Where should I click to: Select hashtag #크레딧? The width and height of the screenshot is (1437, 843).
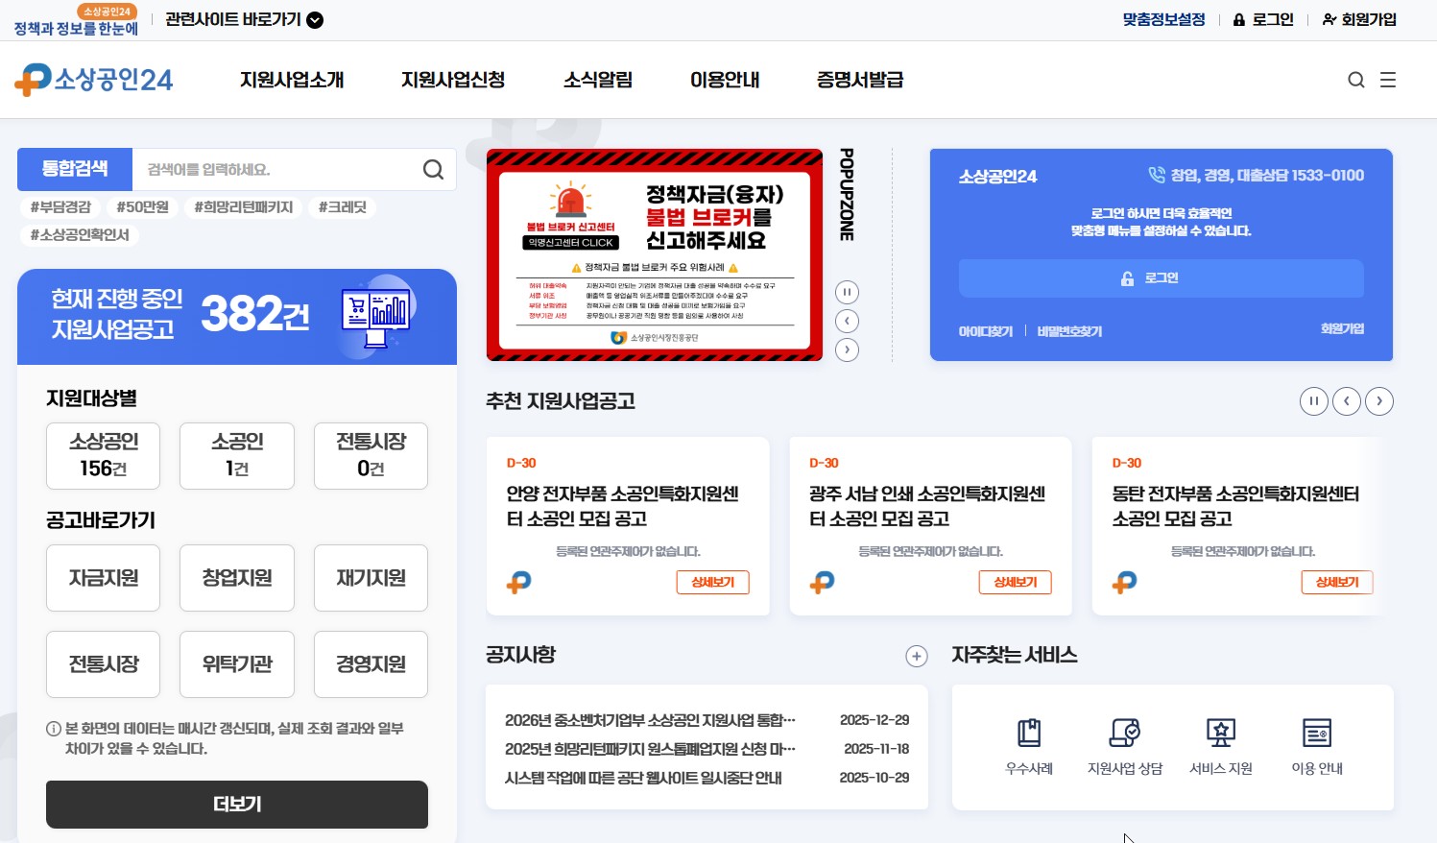(x=343, y=207)
